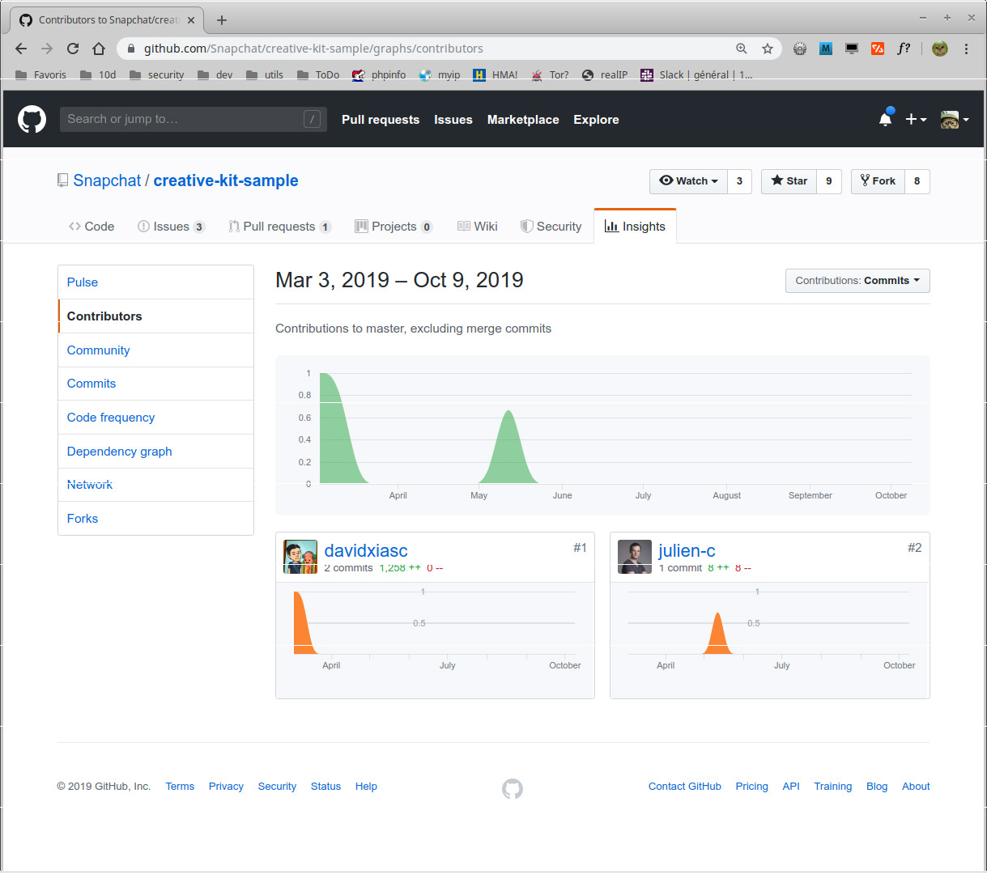
Task: Open Dependency graph in the sidebar
Action: click(155, 452)
